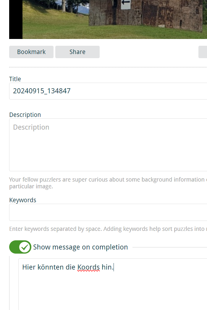Screen dimensions: 207x310
Task: Click the partially visible button right of Share
Action: point(203,52)
